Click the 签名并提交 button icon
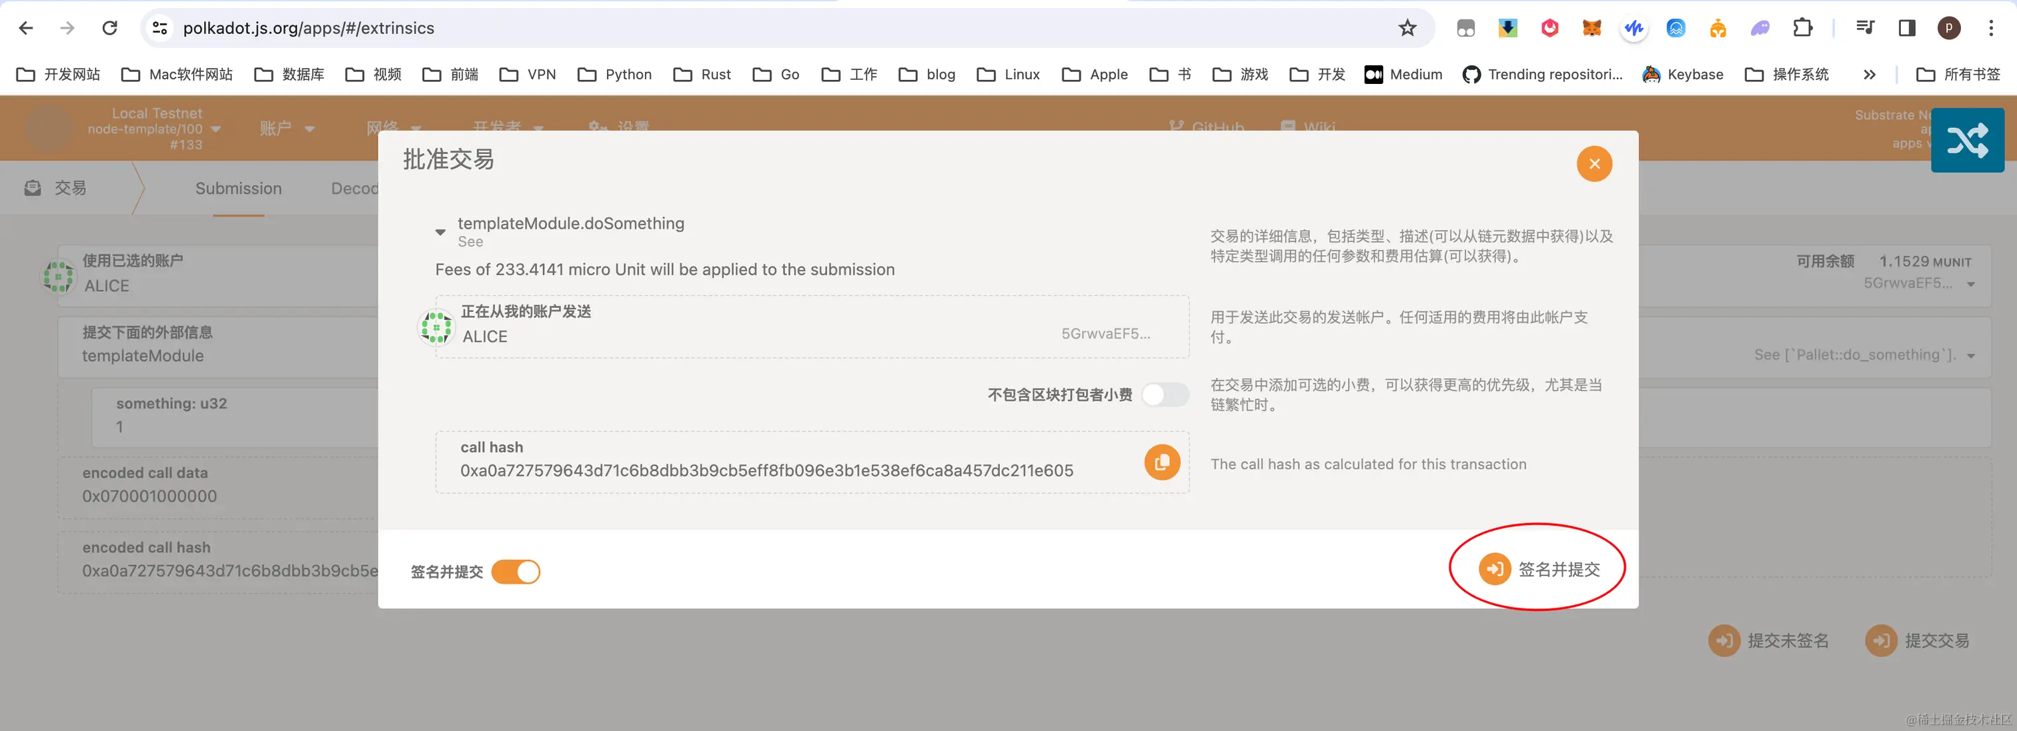Viewport: 2017px width, 731px height. coord(1494,569)
